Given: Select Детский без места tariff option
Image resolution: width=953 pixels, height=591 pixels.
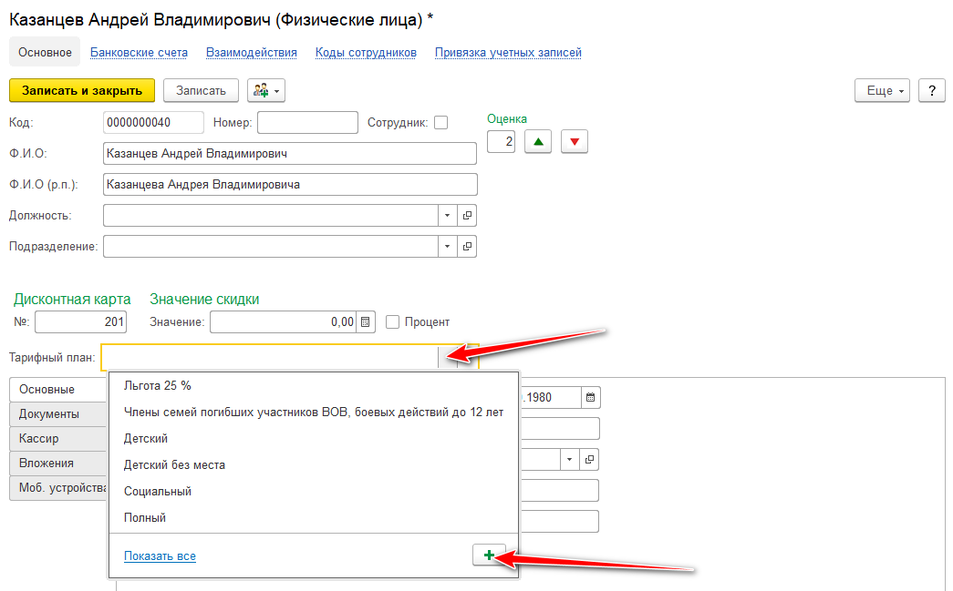Looking at the screenshot, I should [174, 465].
